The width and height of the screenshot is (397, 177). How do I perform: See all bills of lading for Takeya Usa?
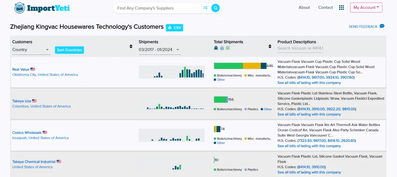309,114
